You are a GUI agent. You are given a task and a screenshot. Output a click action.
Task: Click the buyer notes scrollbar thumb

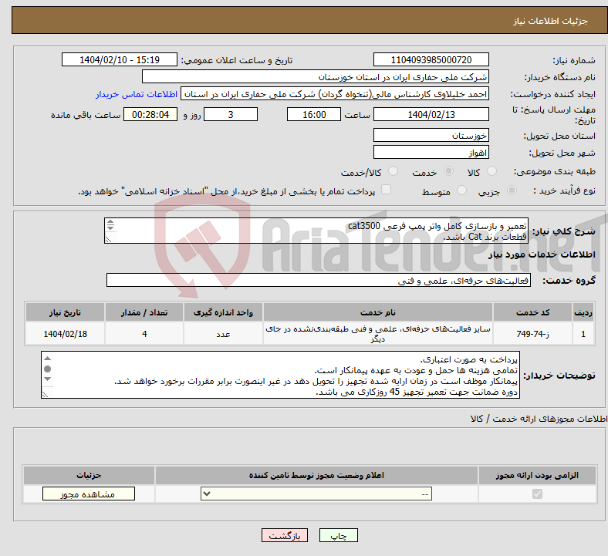tap(47, 369)
